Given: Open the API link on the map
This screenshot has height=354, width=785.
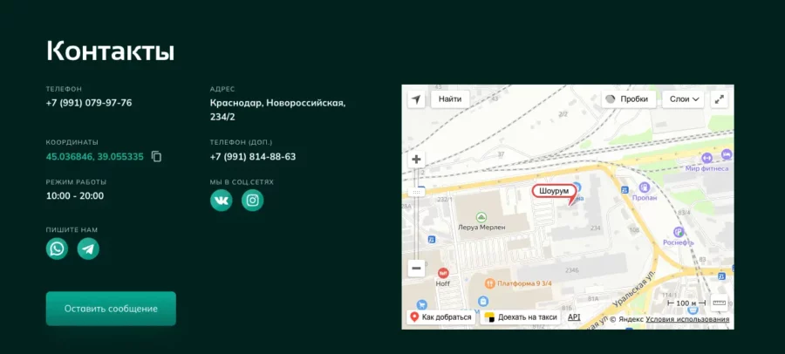Looking at the screenshot, I should click(x=574, y=317).
